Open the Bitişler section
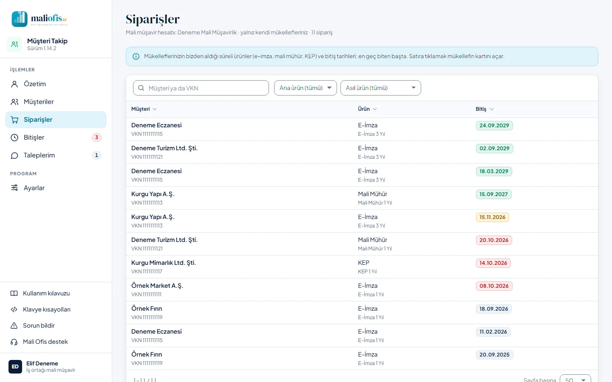The width and height of the screenshot is (612, 382). tap(56, 138)
